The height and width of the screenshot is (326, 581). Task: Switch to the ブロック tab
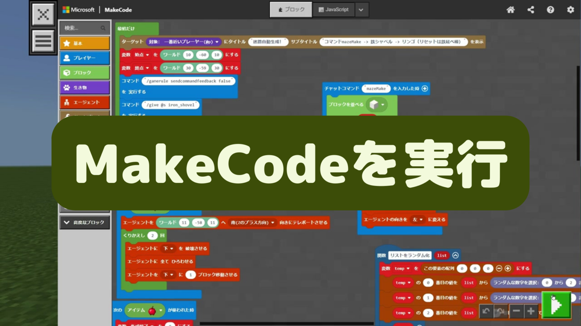pos(291,9)
